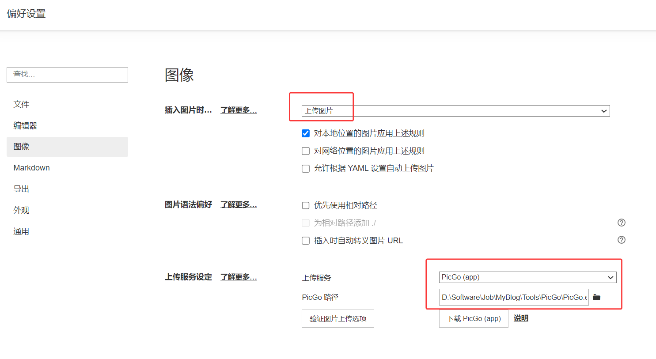Open the 上传图片 insert-action dropdown
The width and height of the screenshot is (656, 359).
pos(455,111)
